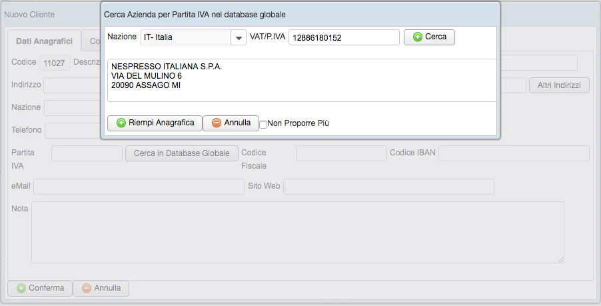Click into the VAT/P.IVA number field
This screenshot has height=306, width=601.
tap(344, 37)
